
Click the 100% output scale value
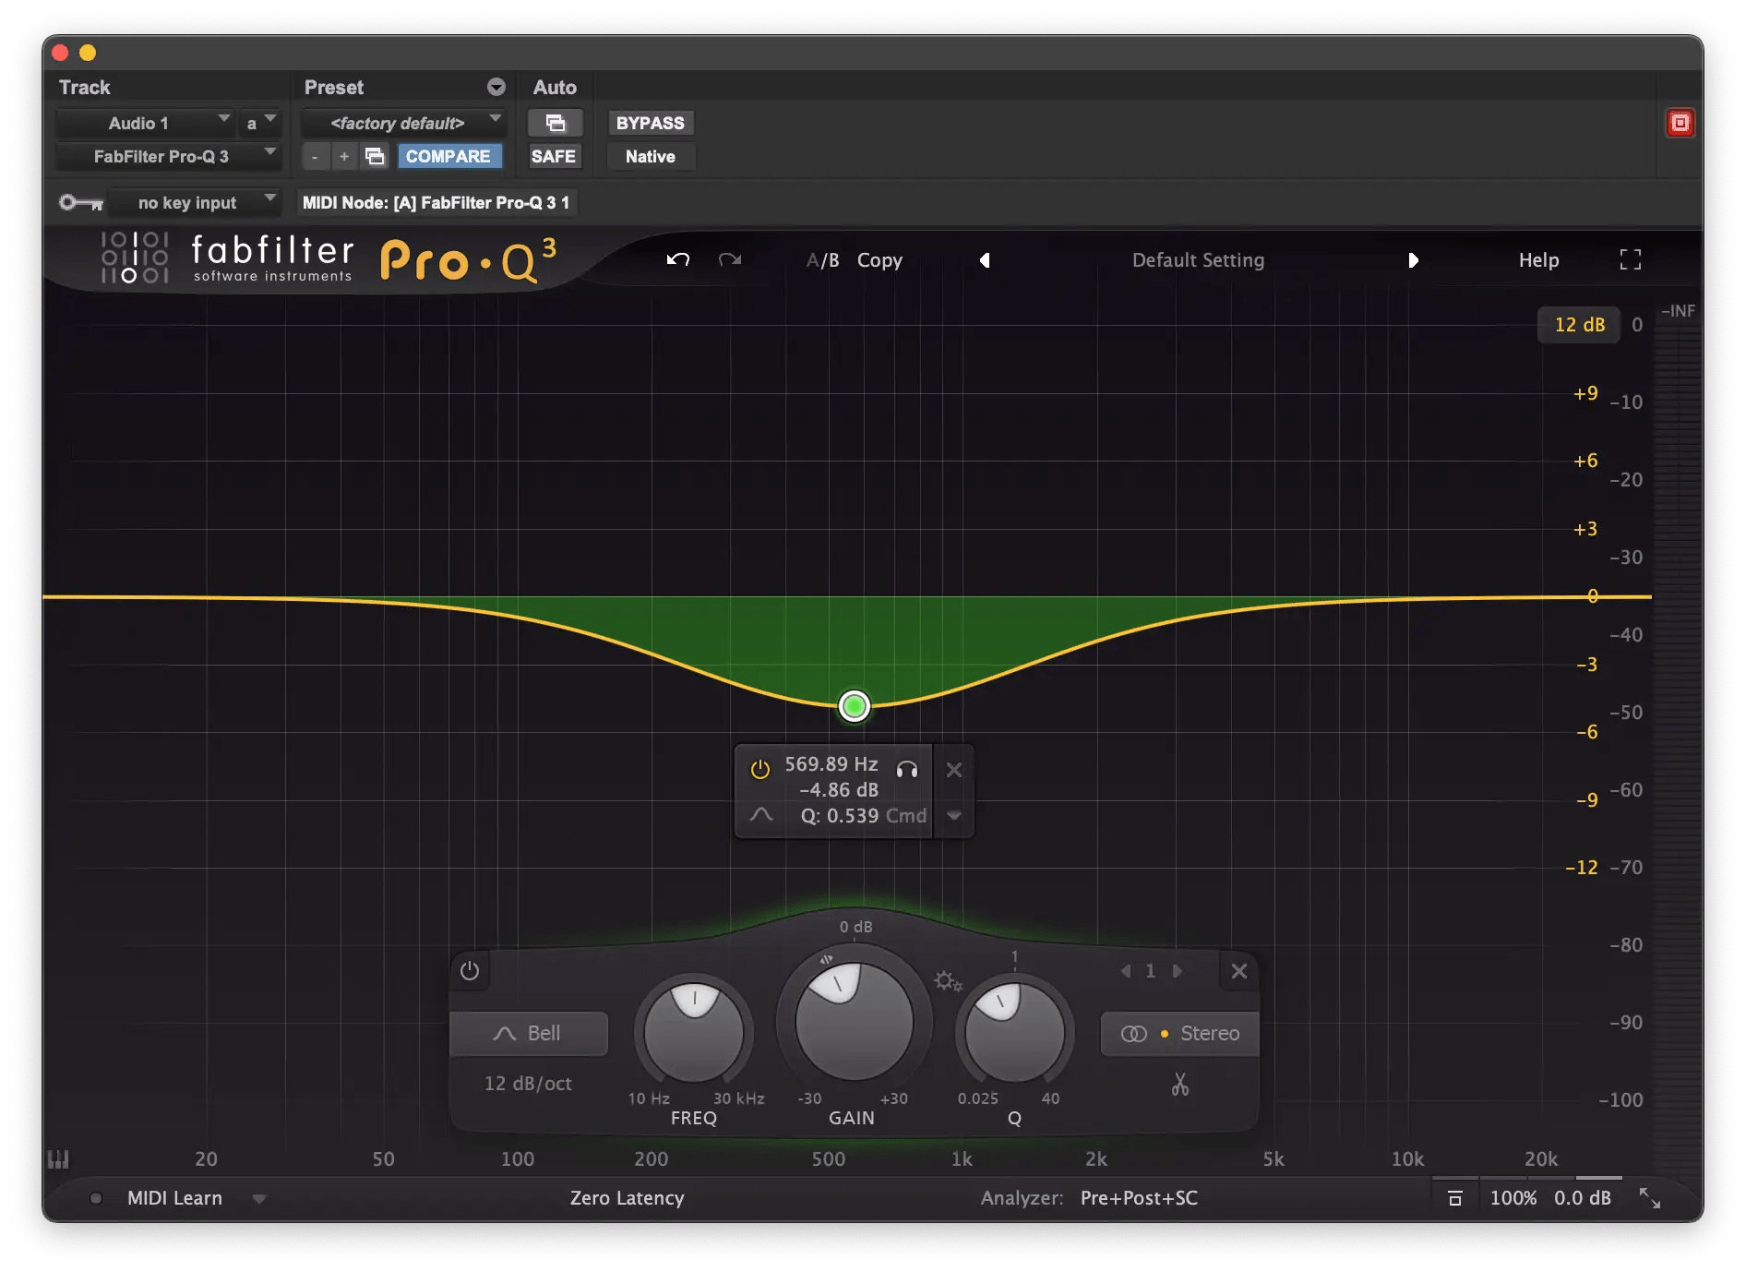point(1513,1198)
